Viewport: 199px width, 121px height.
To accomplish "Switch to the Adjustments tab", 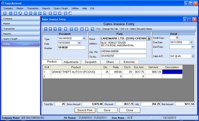I will (71, 62).
